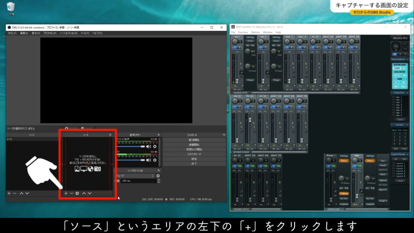Remove scene with Scenes panel minus button
This screenshot has height=233, width=414.
(x=15, y=193)
